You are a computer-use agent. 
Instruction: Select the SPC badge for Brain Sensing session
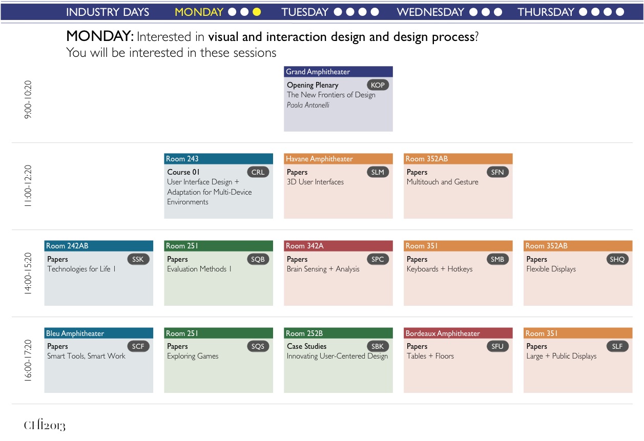(378, 259)
